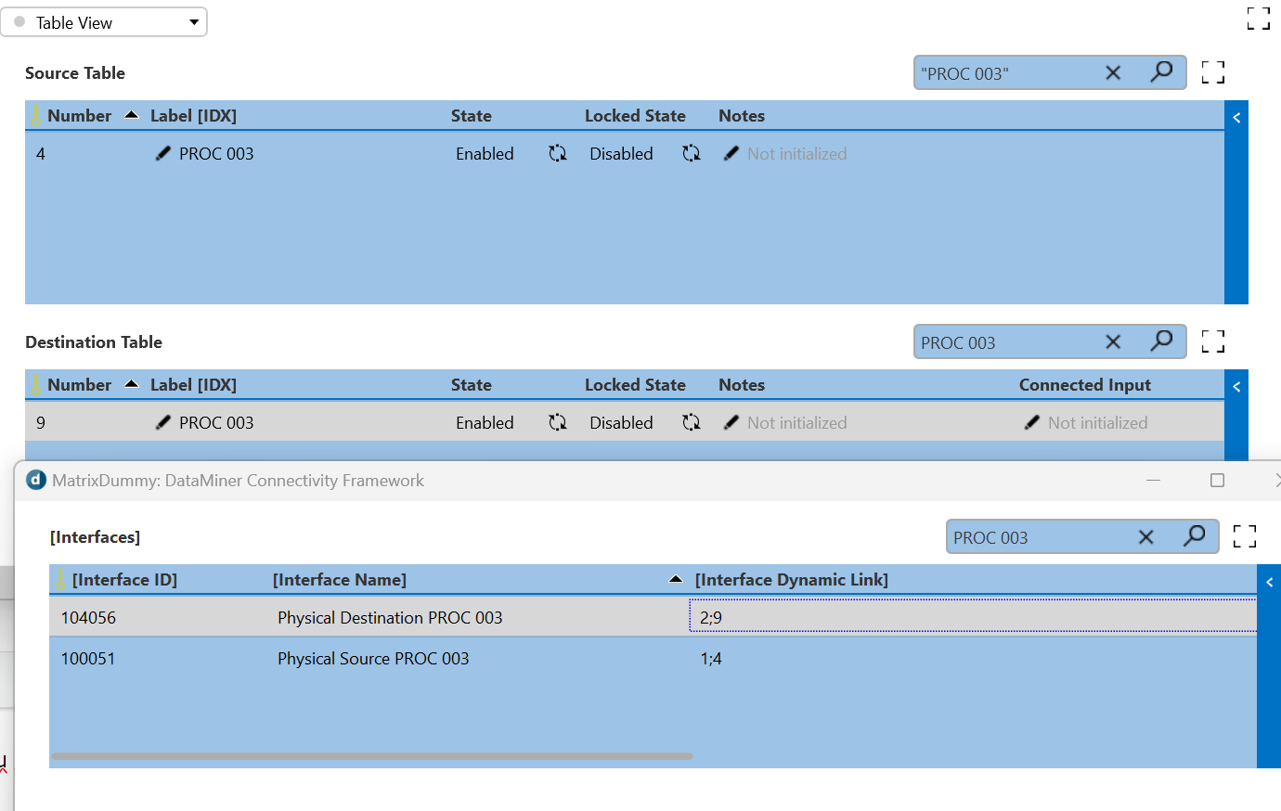Select PROC 003 label in Destination Table
Viewport: 1281px width, 811px height.
point(216,423)
